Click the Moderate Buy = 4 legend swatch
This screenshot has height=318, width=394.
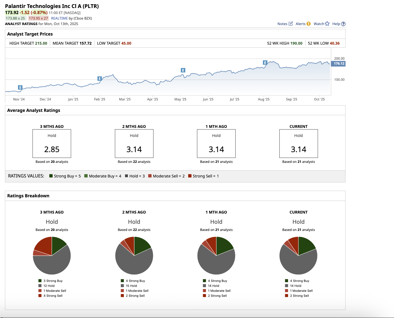(86, 176)
